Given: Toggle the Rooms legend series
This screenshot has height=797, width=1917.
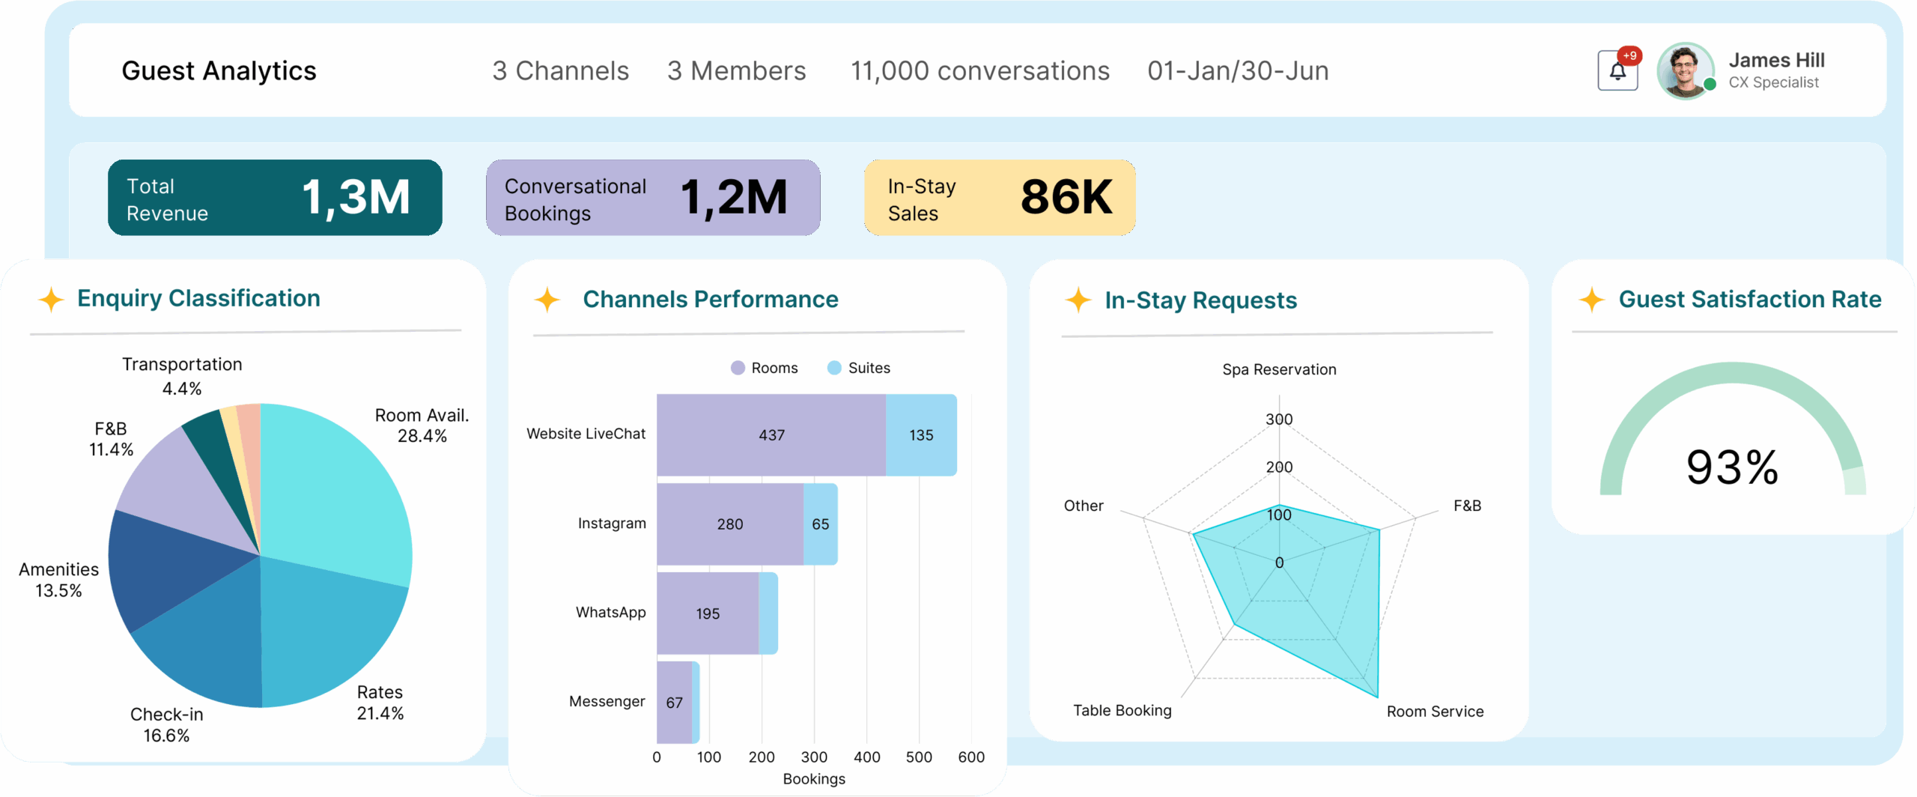Looking at the screenshot, I should (x=765, y=368).
